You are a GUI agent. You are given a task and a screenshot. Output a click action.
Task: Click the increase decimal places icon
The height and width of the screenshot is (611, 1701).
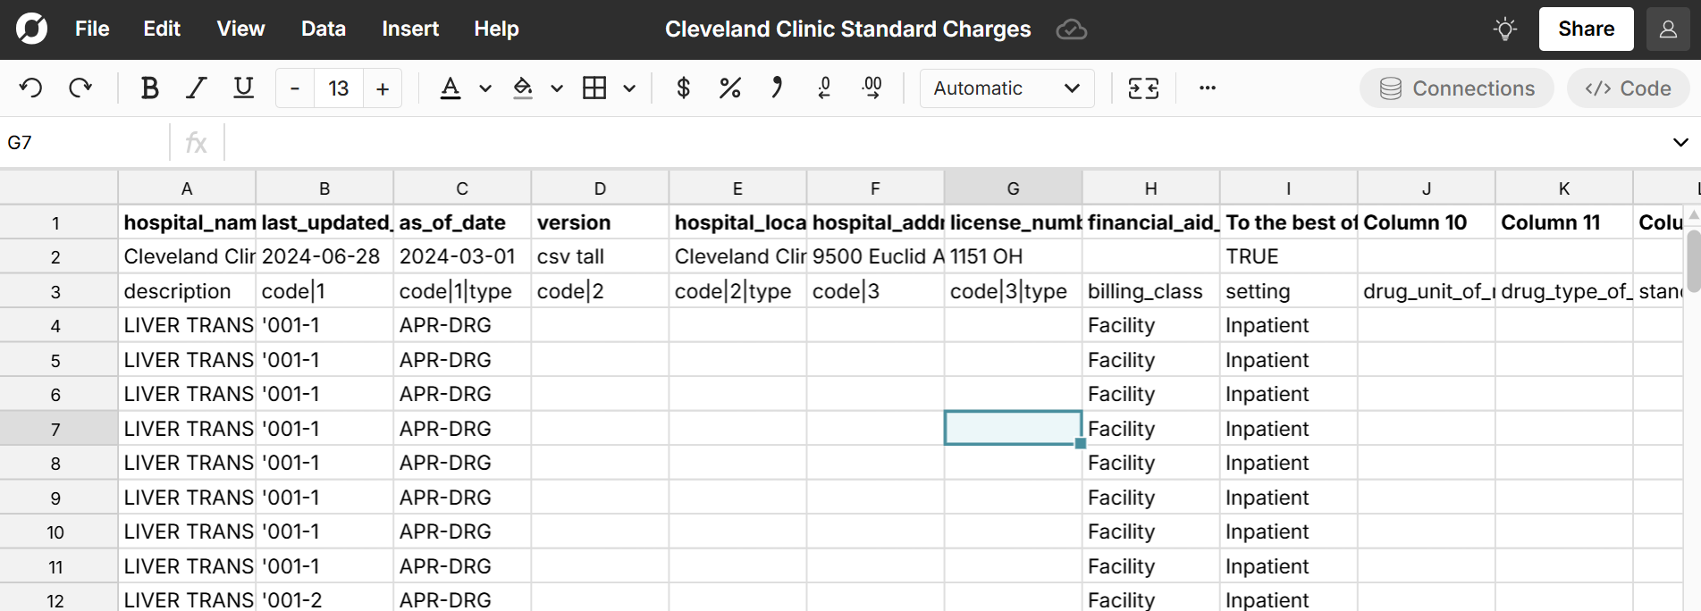click(872, 88)
